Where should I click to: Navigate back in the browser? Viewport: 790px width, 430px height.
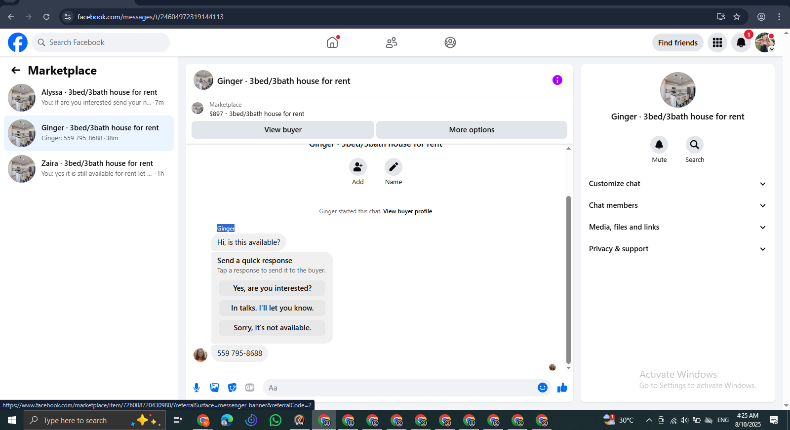[11, 17]
